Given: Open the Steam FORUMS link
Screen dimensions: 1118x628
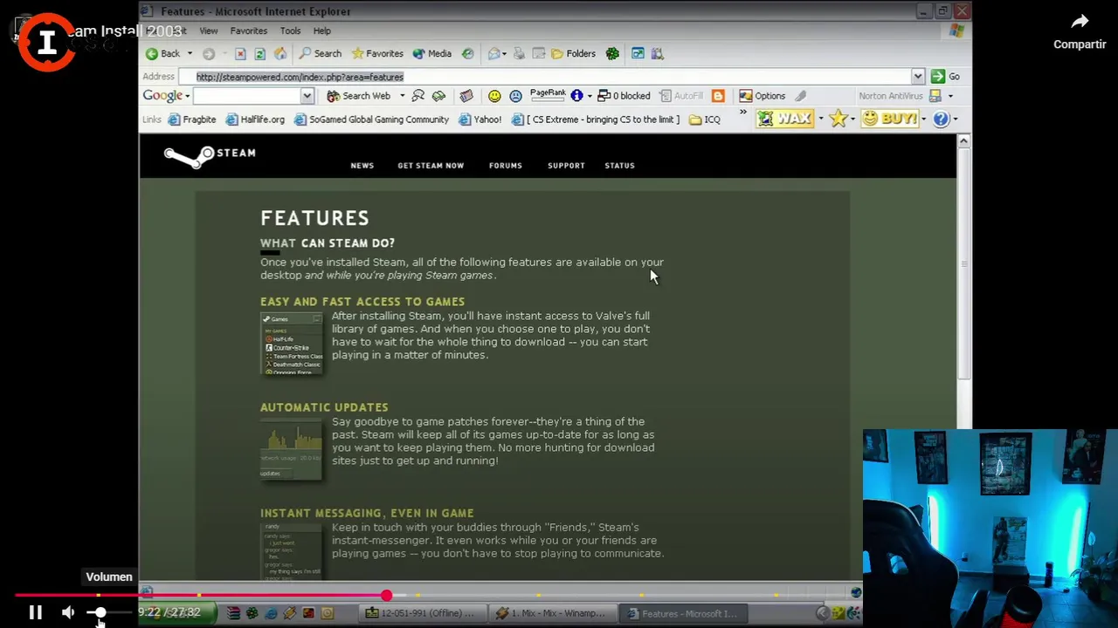Looking at the screenshot, I should [x=505, y=166].
